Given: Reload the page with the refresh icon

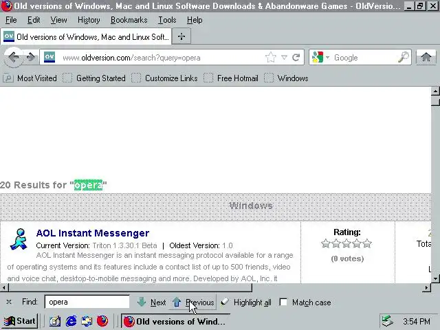Looking at the screenshot, I should tap(296, 58).
